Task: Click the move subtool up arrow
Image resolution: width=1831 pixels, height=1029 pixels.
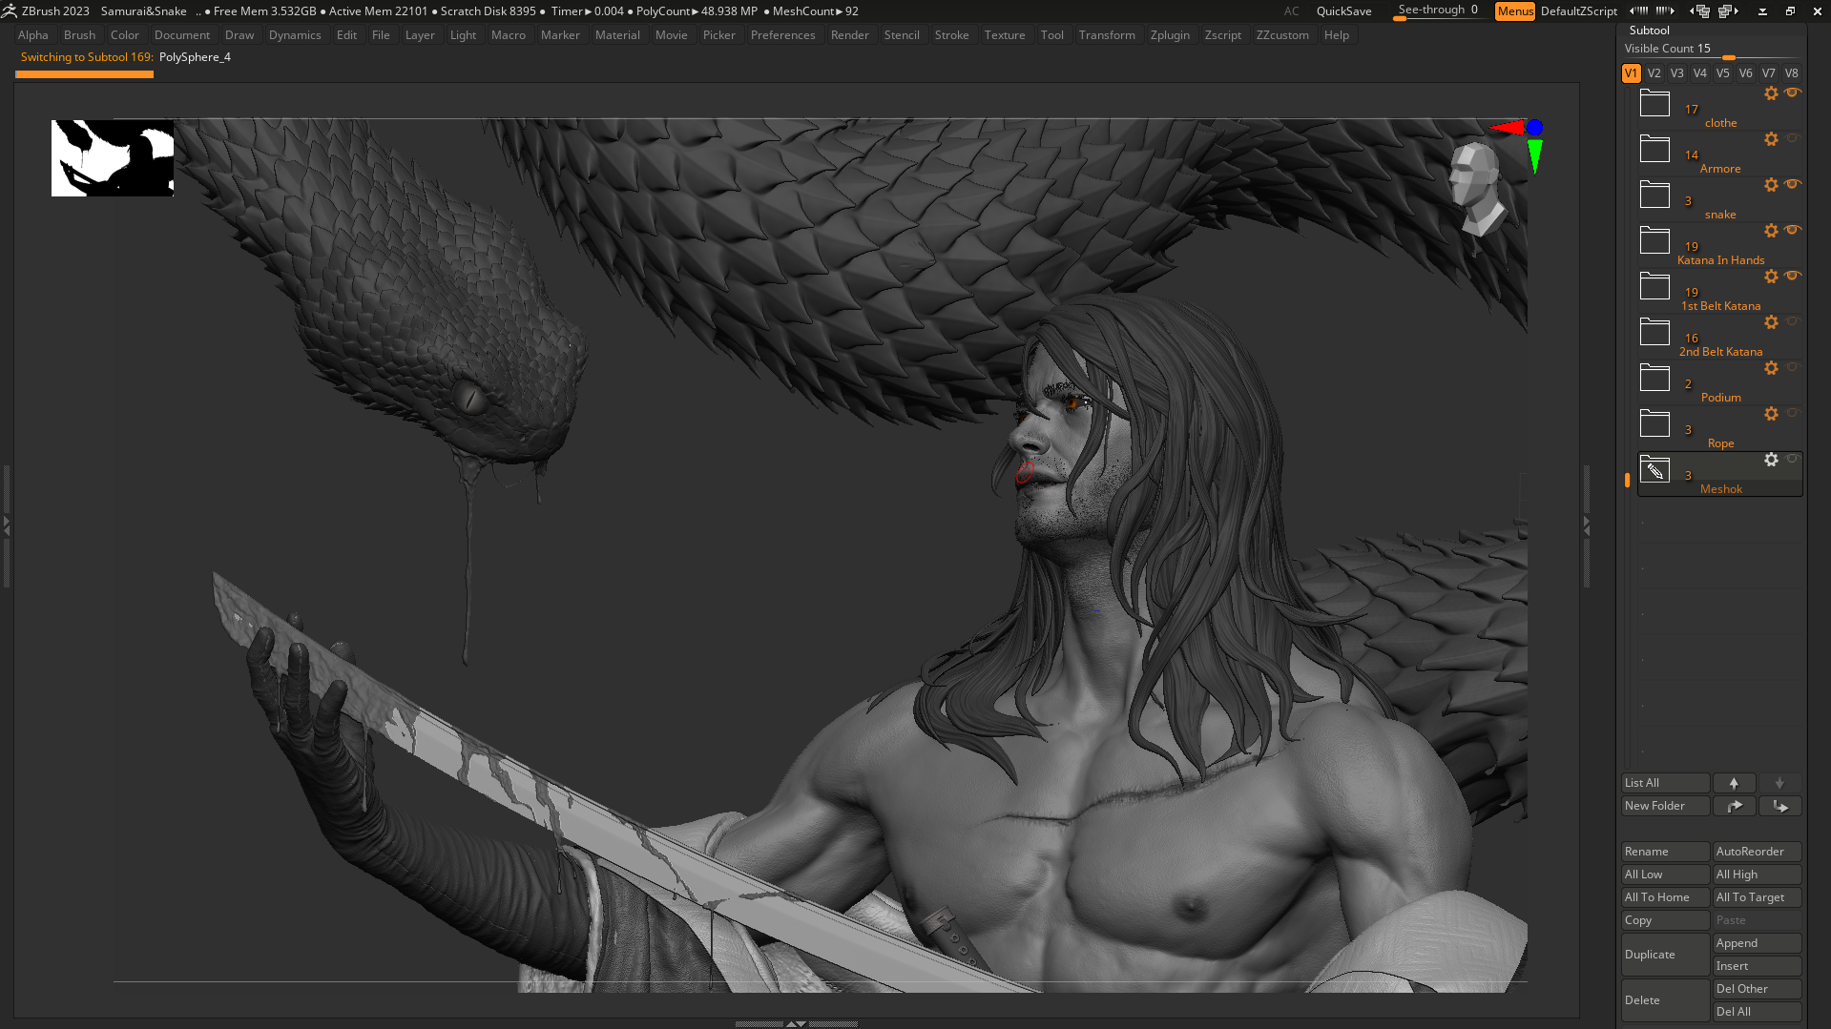Action: tap(1734, 783)
